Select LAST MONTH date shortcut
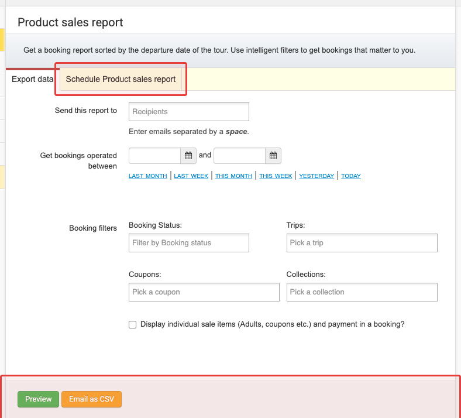Viewport: 461px width, 418px height. (148, 176)
